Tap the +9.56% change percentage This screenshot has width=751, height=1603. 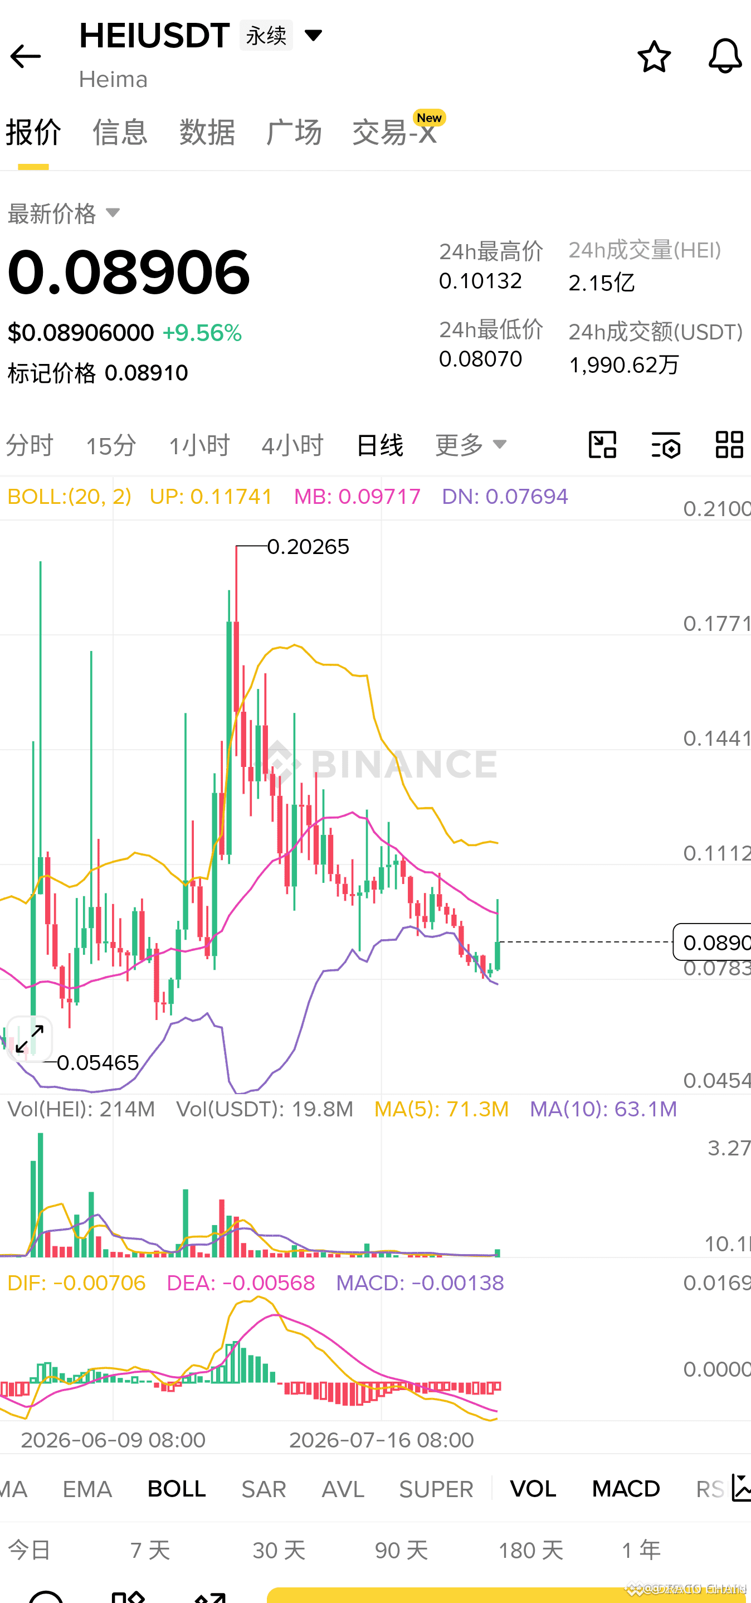point(202,333)
